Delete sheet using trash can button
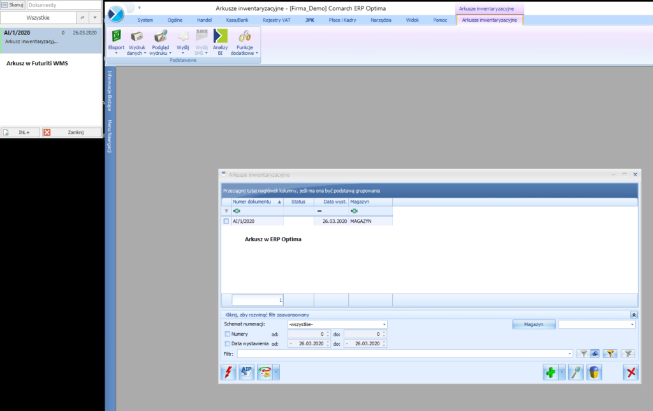Viewport: 653px width, 411px height. 594,372
